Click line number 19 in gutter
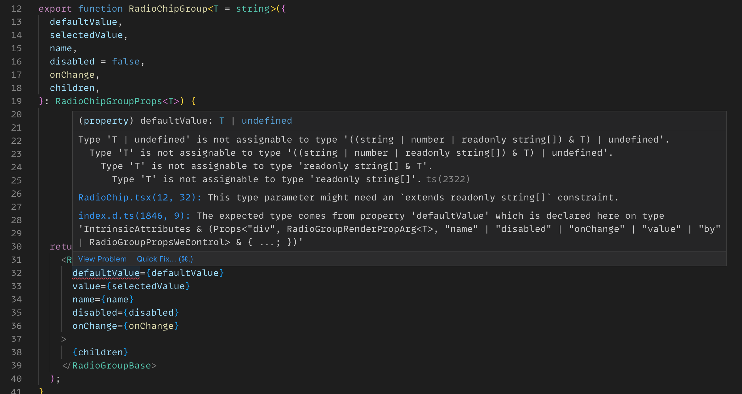The image size is (742, 394). [16, 101]
